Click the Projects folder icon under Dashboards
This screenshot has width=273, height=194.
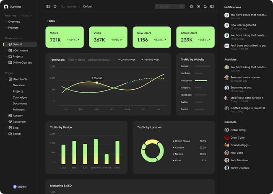point(10,57)
